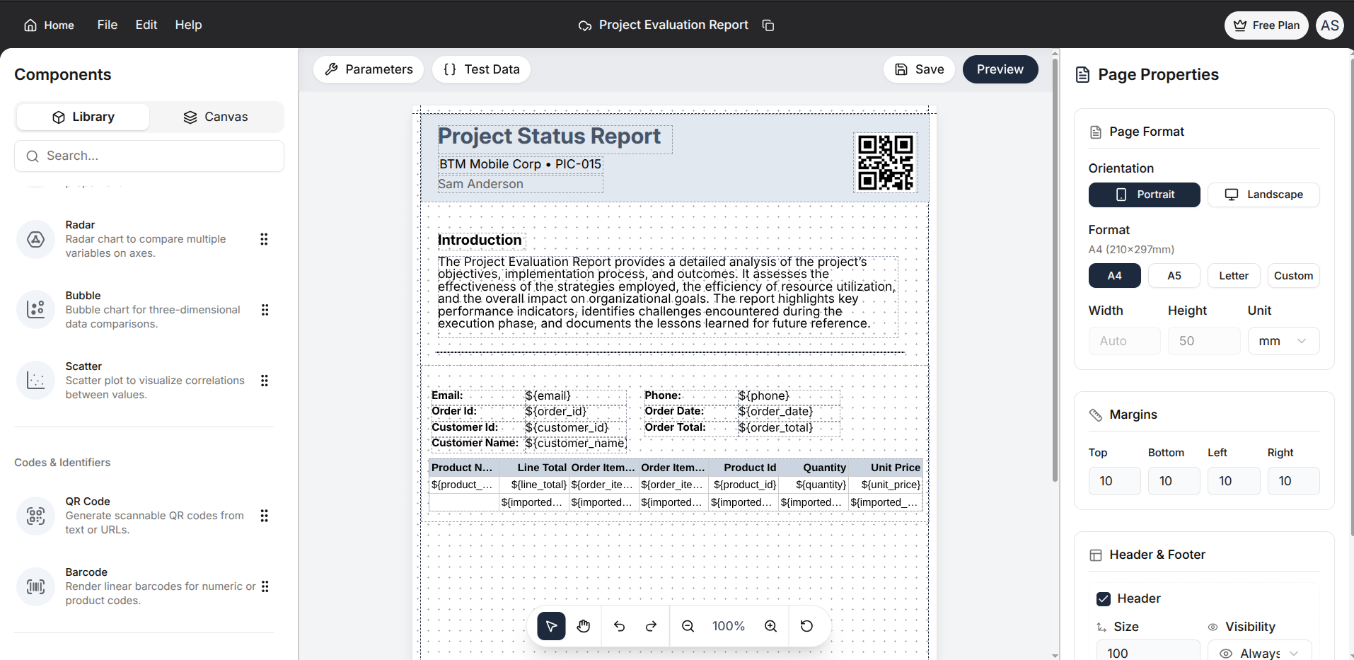The height and width of the screenshot is (660, 1354).
Task: Go to Home
Action: pos(49,25)
